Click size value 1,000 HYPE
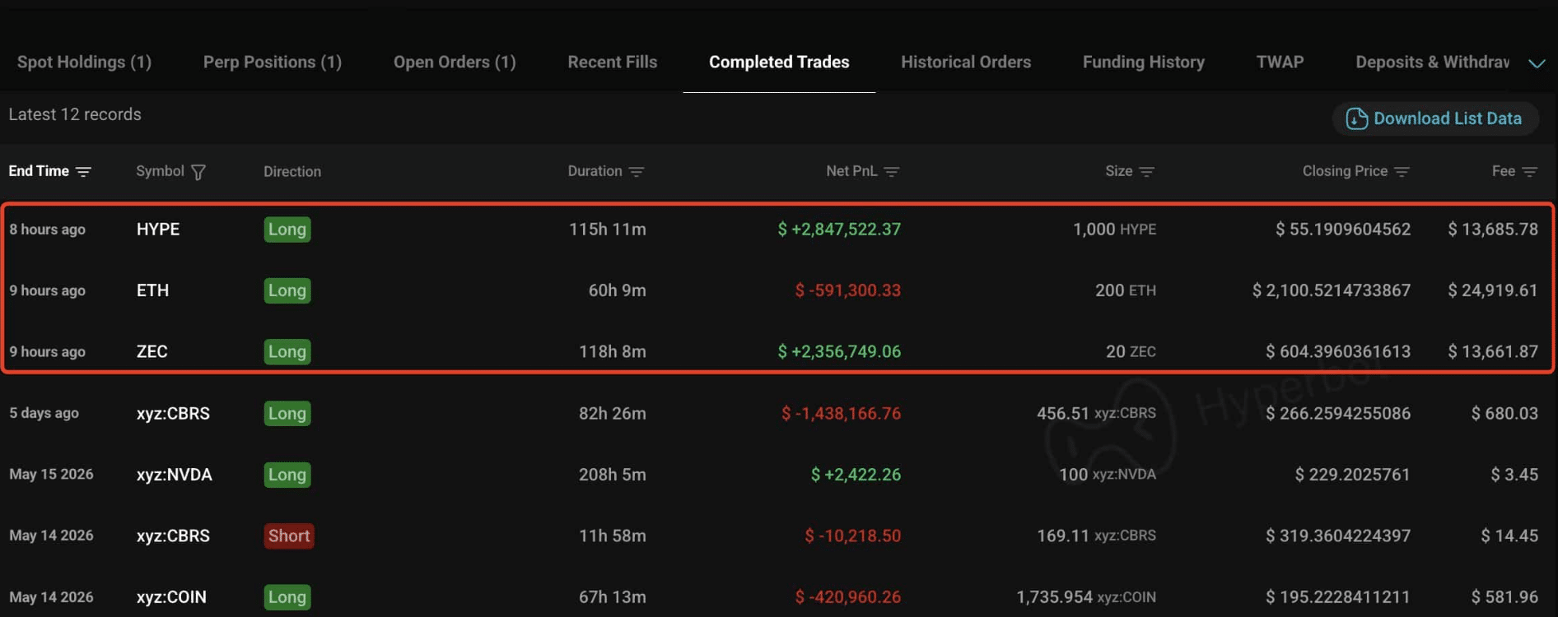Image resolution: width=1558 pixels, height=617 pixels. pos(1114,230)
